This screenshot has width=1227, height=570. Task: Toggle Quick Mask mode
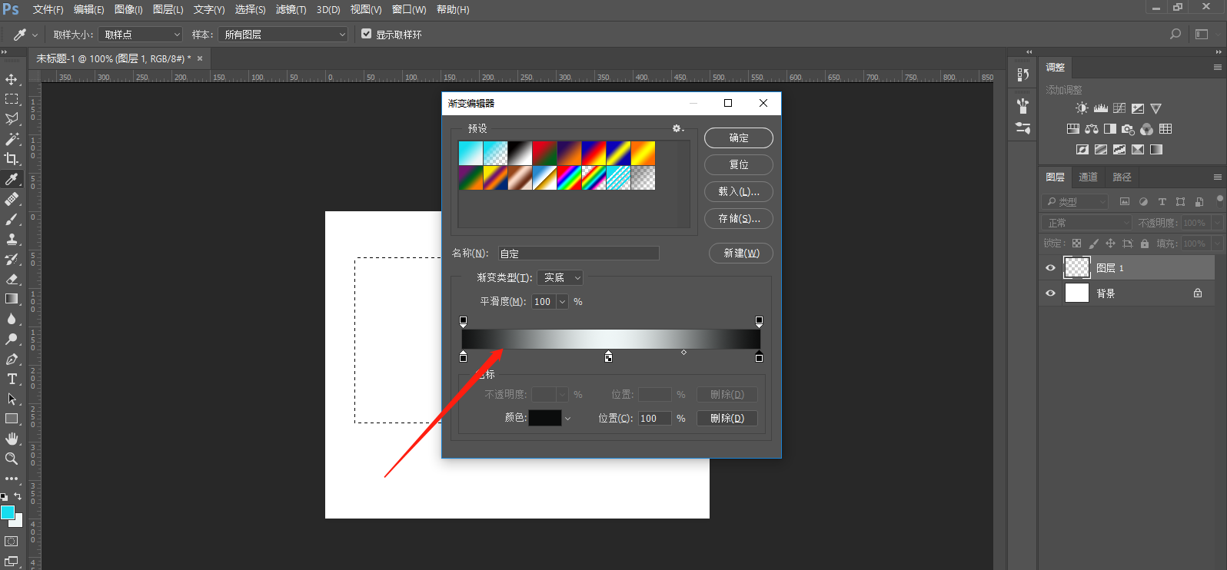[12, 542]
